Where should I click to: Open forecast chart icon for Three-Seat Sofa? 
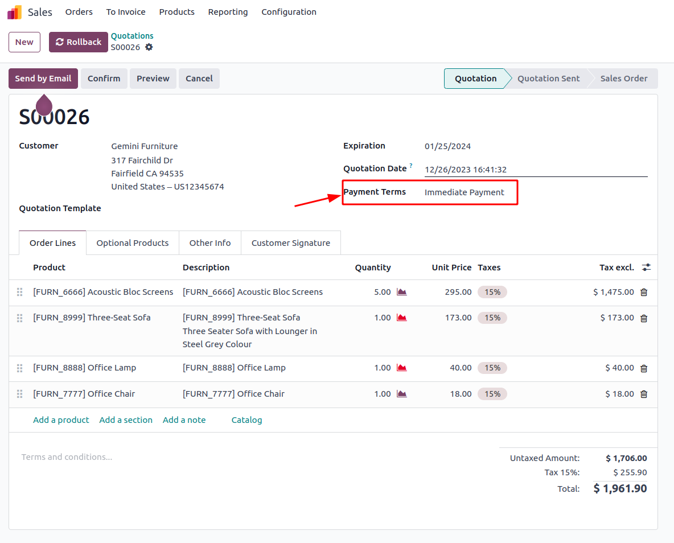[x=402, y=318]
